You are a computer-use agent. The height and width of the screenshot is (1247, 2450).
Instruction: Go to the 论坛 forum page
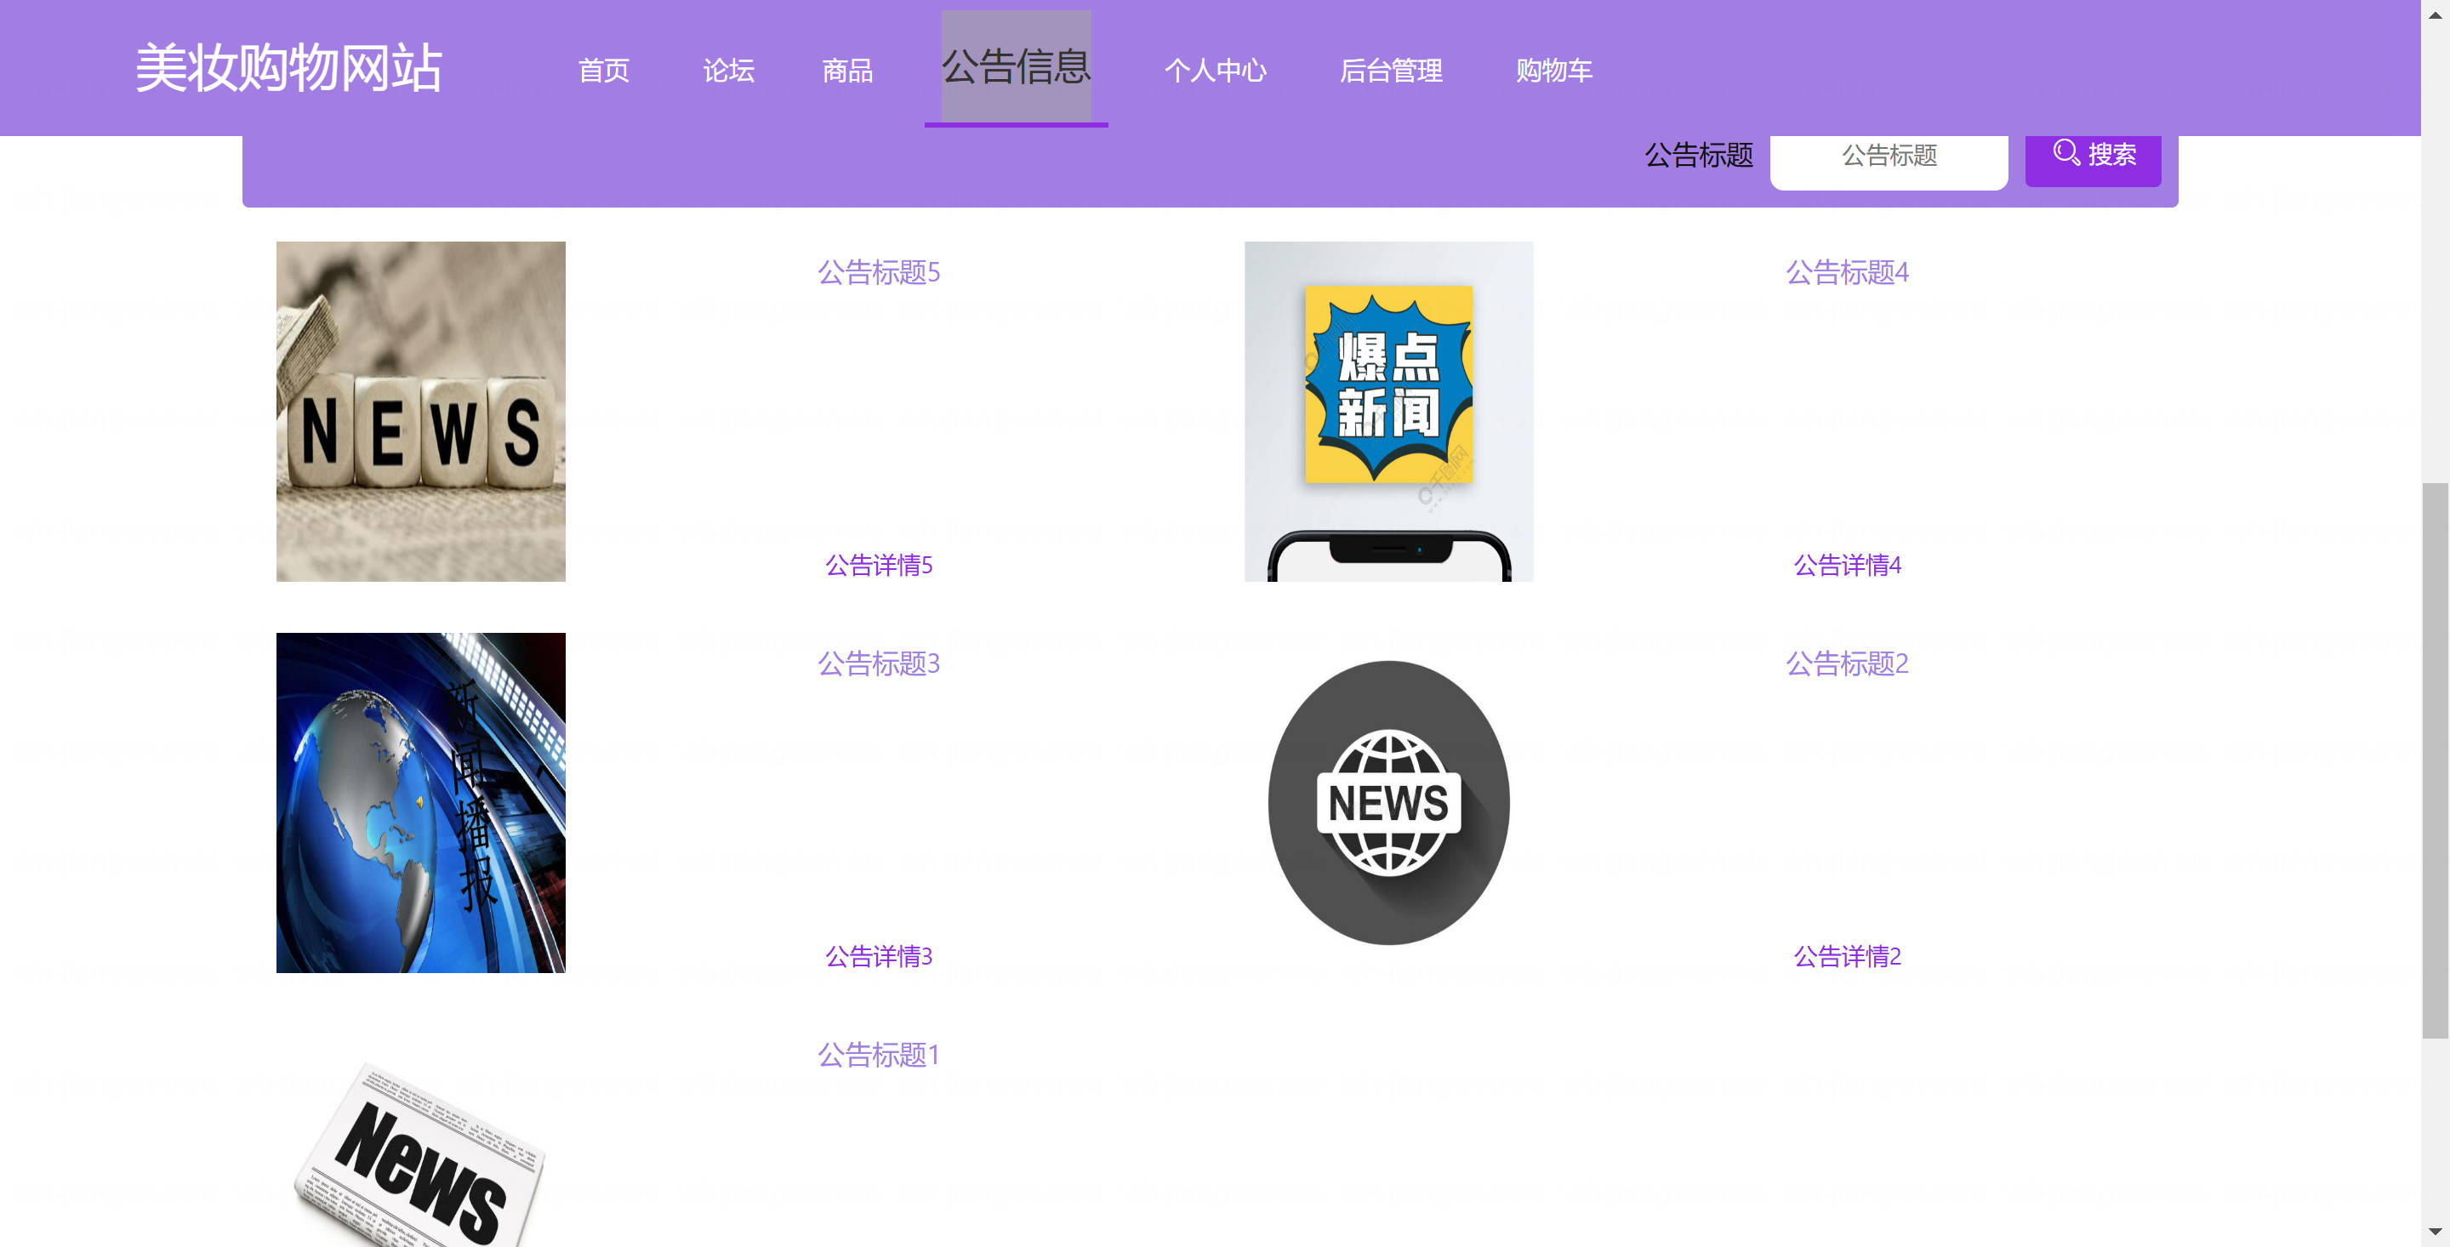pos(728,71)
